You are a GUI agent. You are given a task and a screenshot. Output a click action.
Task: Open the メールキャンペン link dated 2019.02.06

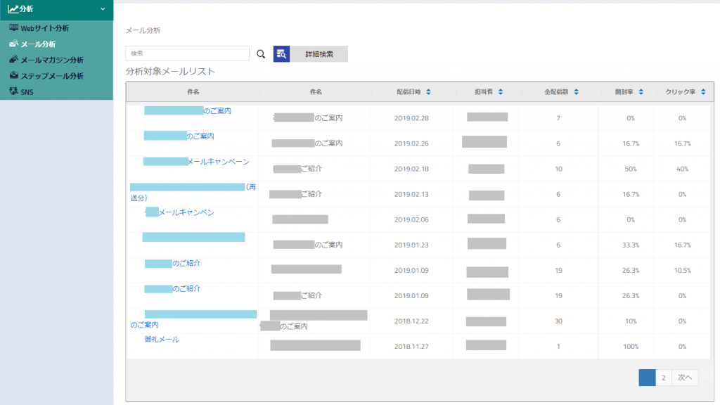[179, 212]
